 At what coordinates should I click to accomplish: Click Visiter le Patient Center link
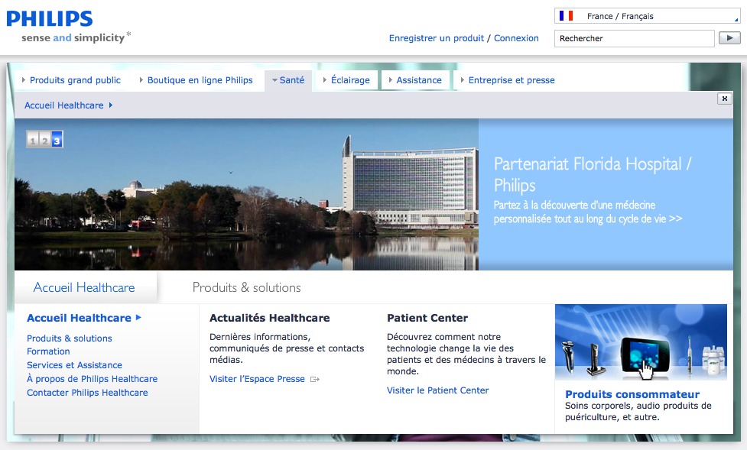[x=438, y=390]
